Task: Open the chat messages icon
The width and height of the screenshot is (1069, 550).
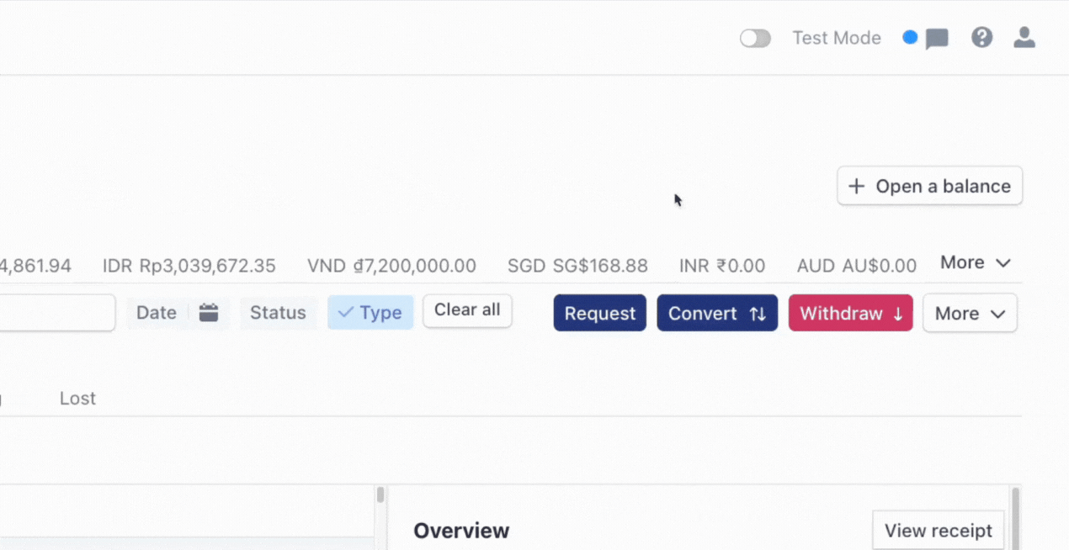Action: tap(937, 39)
